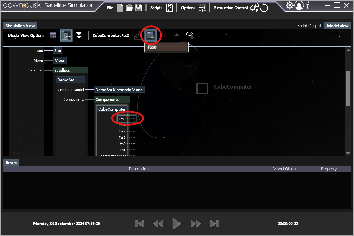Viewport: 354px width, 236px height.
Task: Click the model view scrollbar up arrow
Action: [348, 50]
